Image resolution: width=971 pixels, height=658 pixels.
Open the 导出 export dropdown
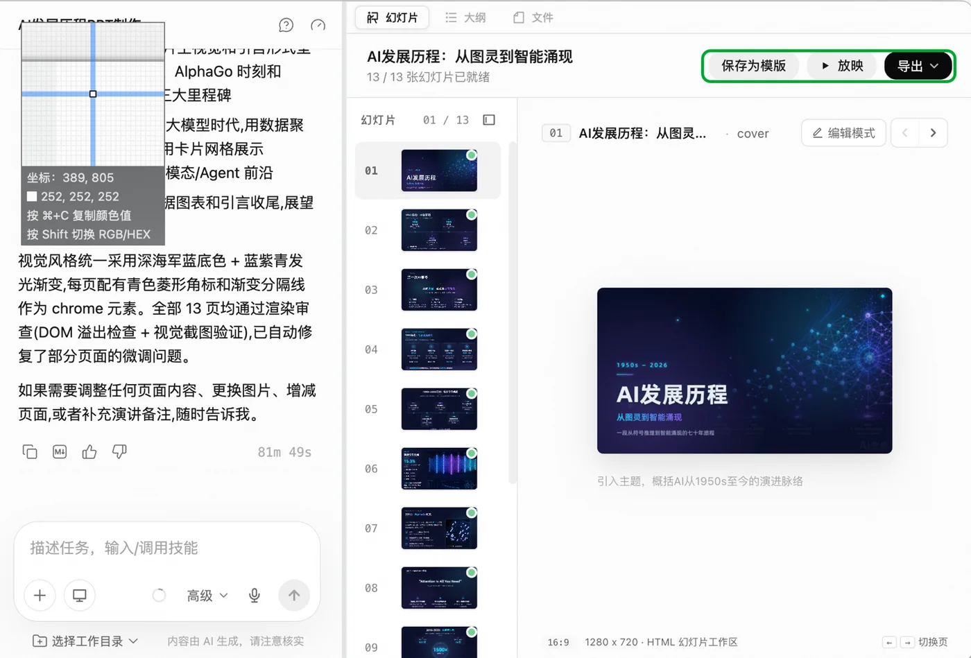[918, 66]
